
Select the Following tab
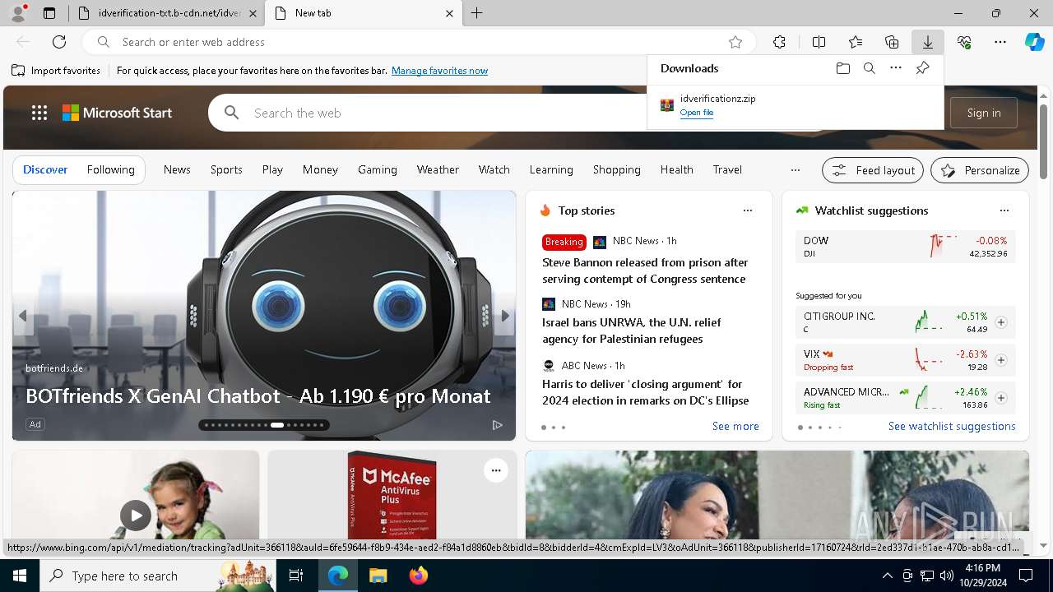pos(110,169)
